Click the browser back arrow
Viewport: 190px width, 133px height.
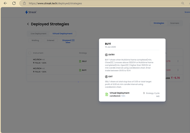coord(6,3)
